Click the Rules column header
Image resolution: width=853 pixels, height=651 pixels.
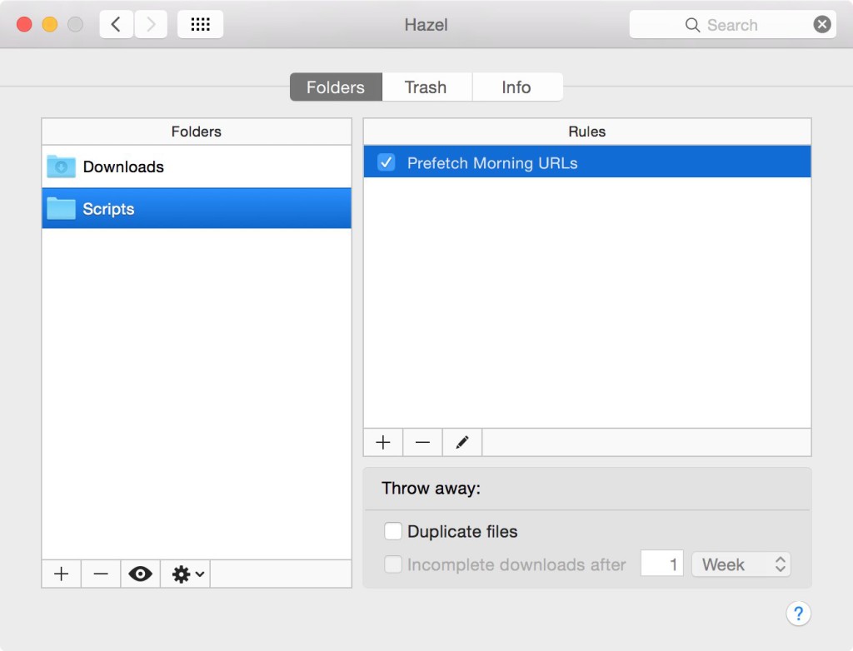pyautogui.click(x=587, y=132)
